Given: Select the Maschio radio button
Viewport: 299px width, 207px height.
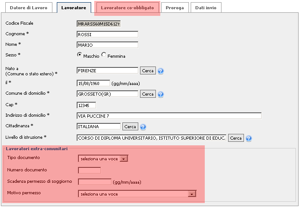Looking at the screenshot, I should coord(80,55).
